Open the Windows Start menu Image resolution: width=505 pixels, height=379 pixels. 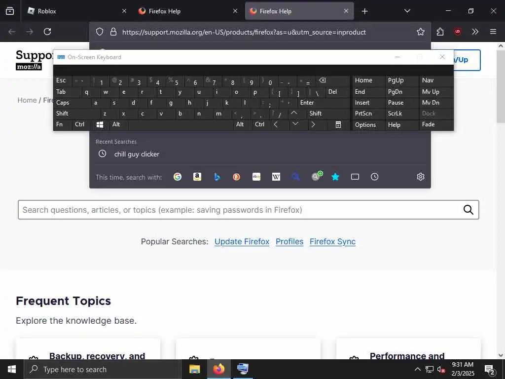[x=12, y=369]
